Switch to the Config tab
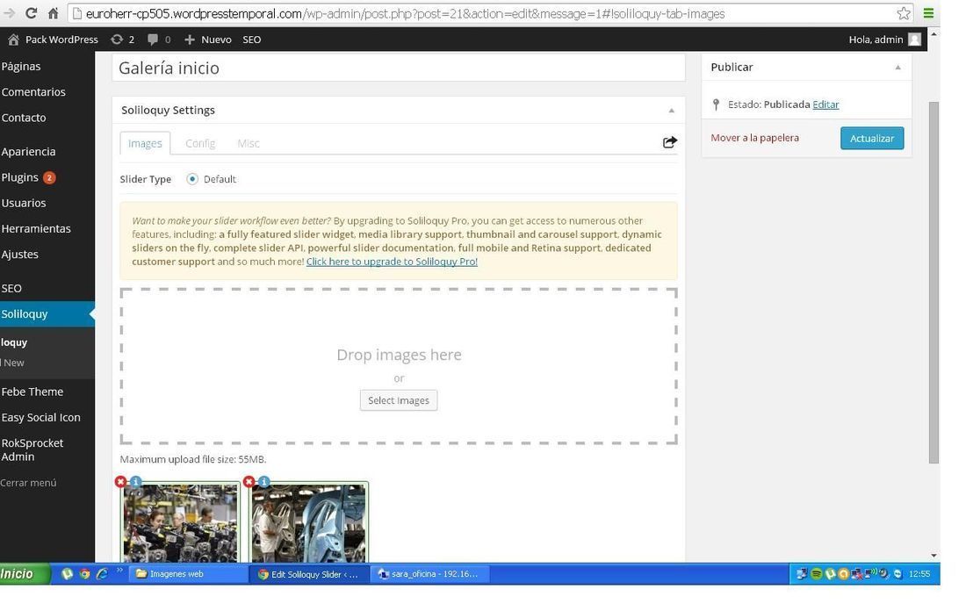This screenshot has height=604, width=966. click(x=200, y=143)
